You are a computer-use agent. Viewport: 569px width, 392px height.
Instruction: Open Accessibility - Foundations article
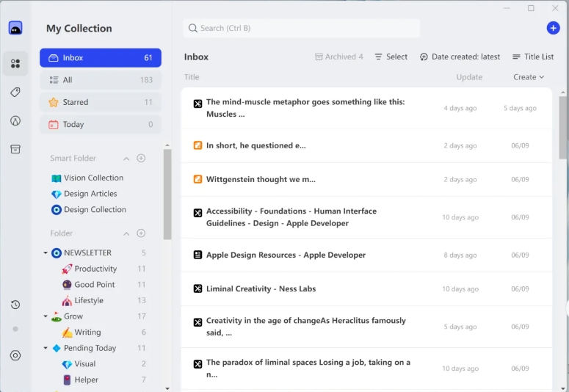[x=366, y=217]
